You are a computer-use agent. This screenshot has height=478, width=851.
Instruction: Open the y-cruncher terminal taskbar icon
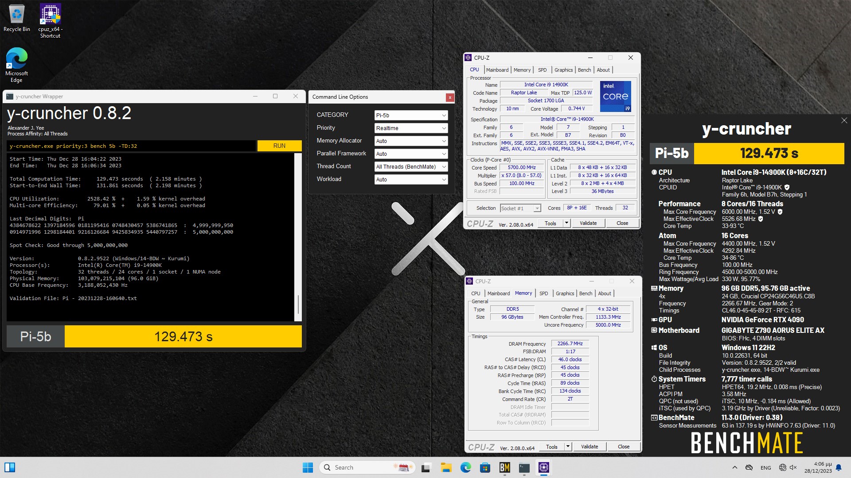coord(524,467)
